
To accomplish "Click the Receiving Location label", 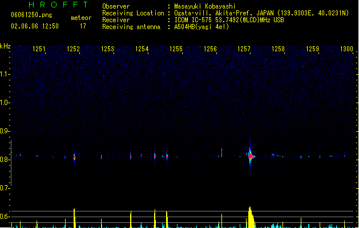I will [x=133, y=13].
